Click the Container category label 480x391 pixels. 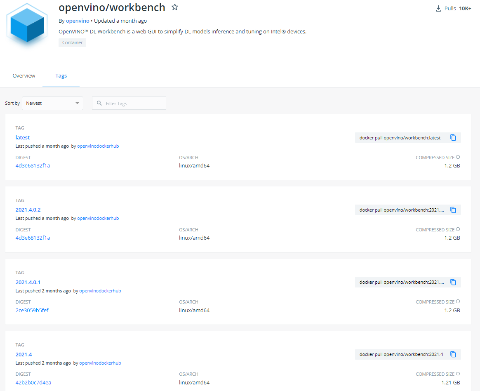(x=72, y=42)
